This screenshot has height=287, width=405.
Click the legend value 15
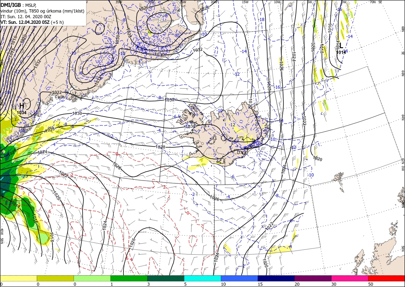tap(260, 284)
